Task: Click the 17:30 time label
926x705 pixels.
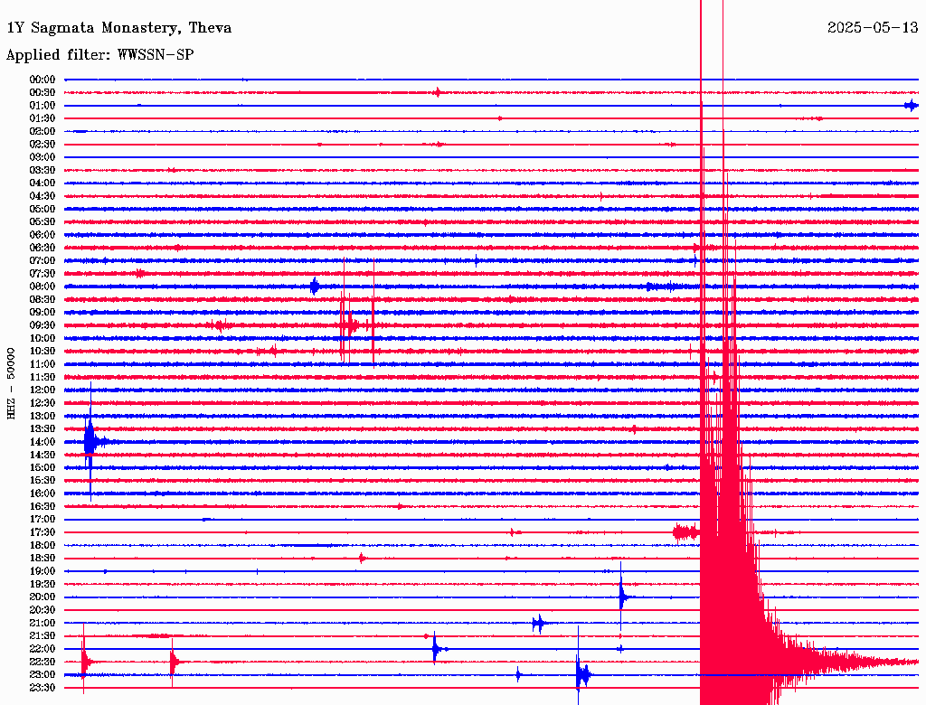Action: (x=43, y=532)
